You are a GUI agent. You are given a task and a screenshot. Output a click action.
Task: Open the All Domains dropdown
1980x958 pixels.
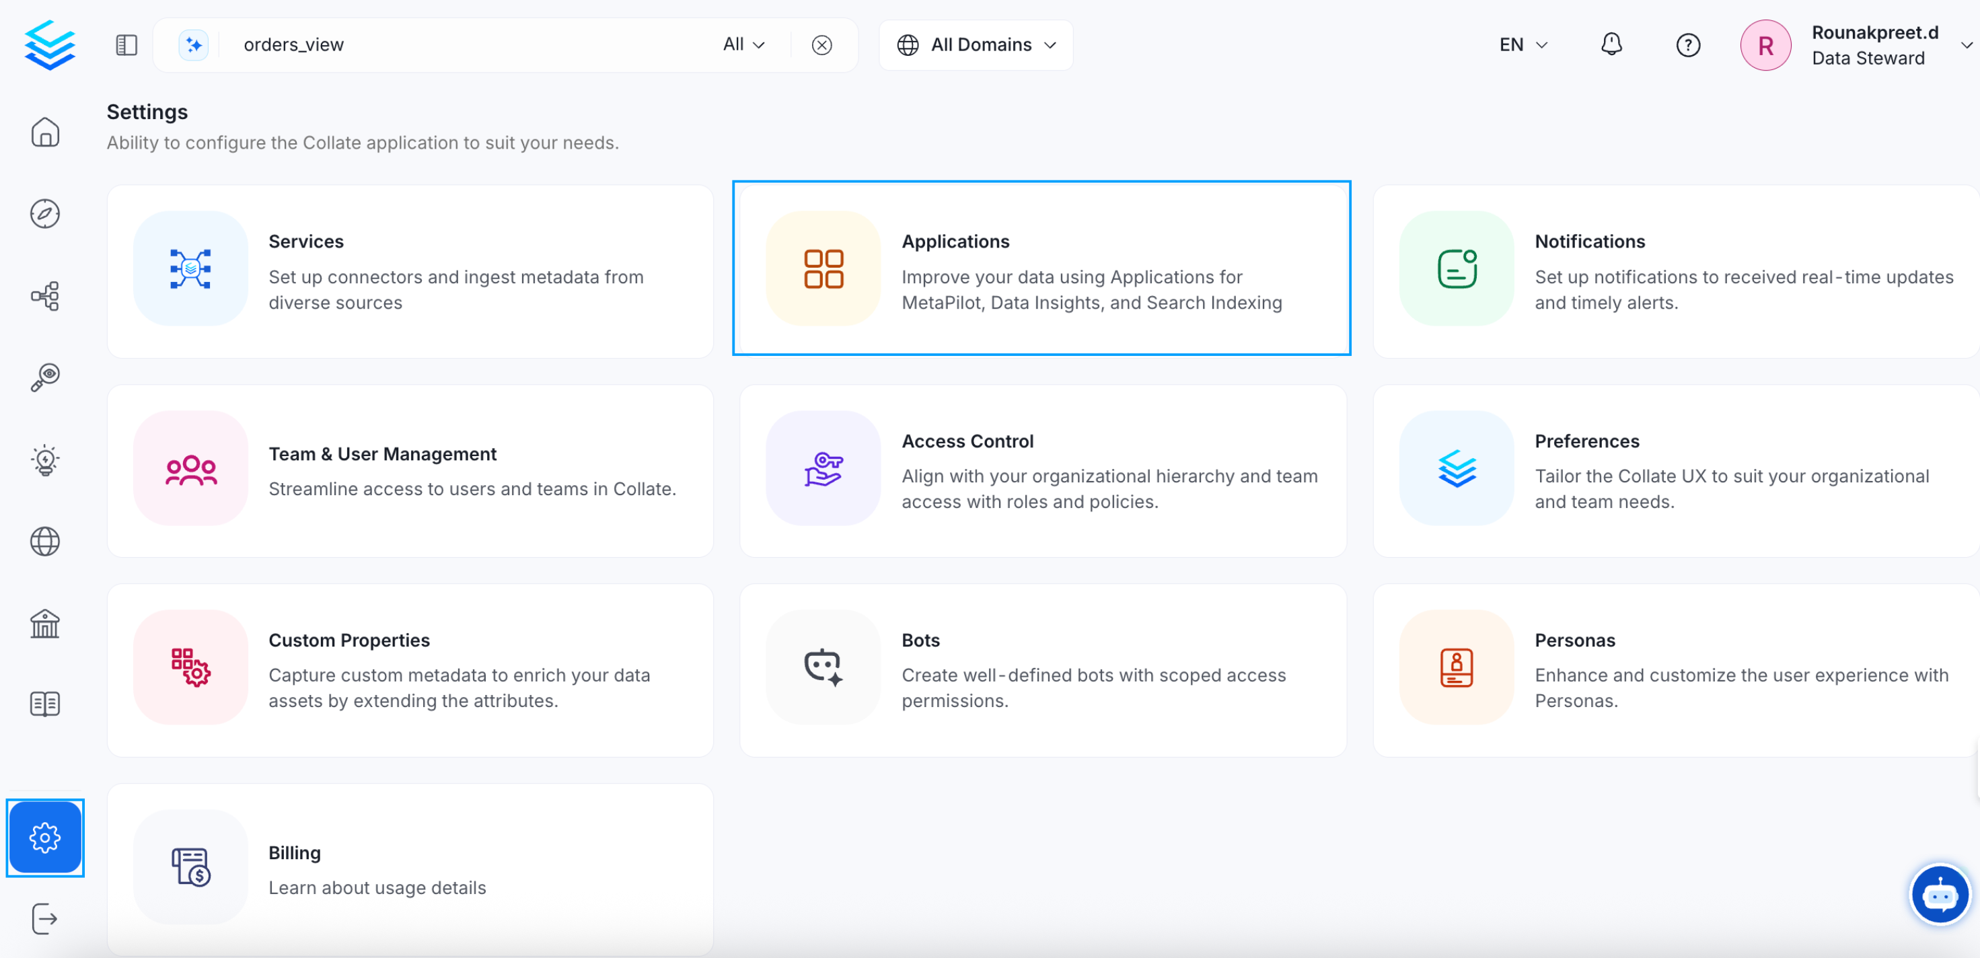976,44
